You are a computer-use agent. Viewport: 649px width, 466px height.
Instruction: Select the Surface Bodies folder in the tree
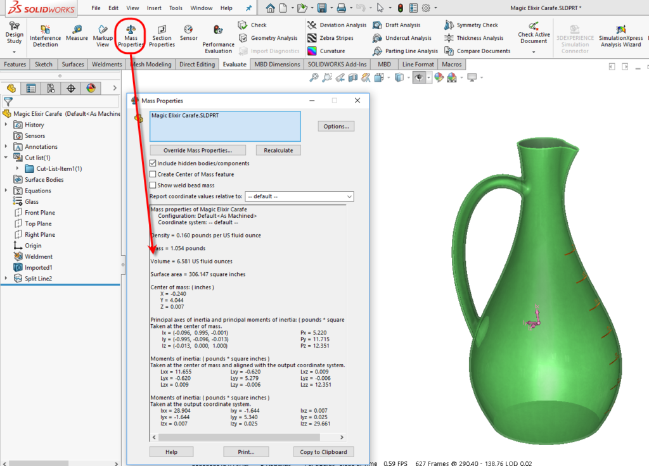44,179
